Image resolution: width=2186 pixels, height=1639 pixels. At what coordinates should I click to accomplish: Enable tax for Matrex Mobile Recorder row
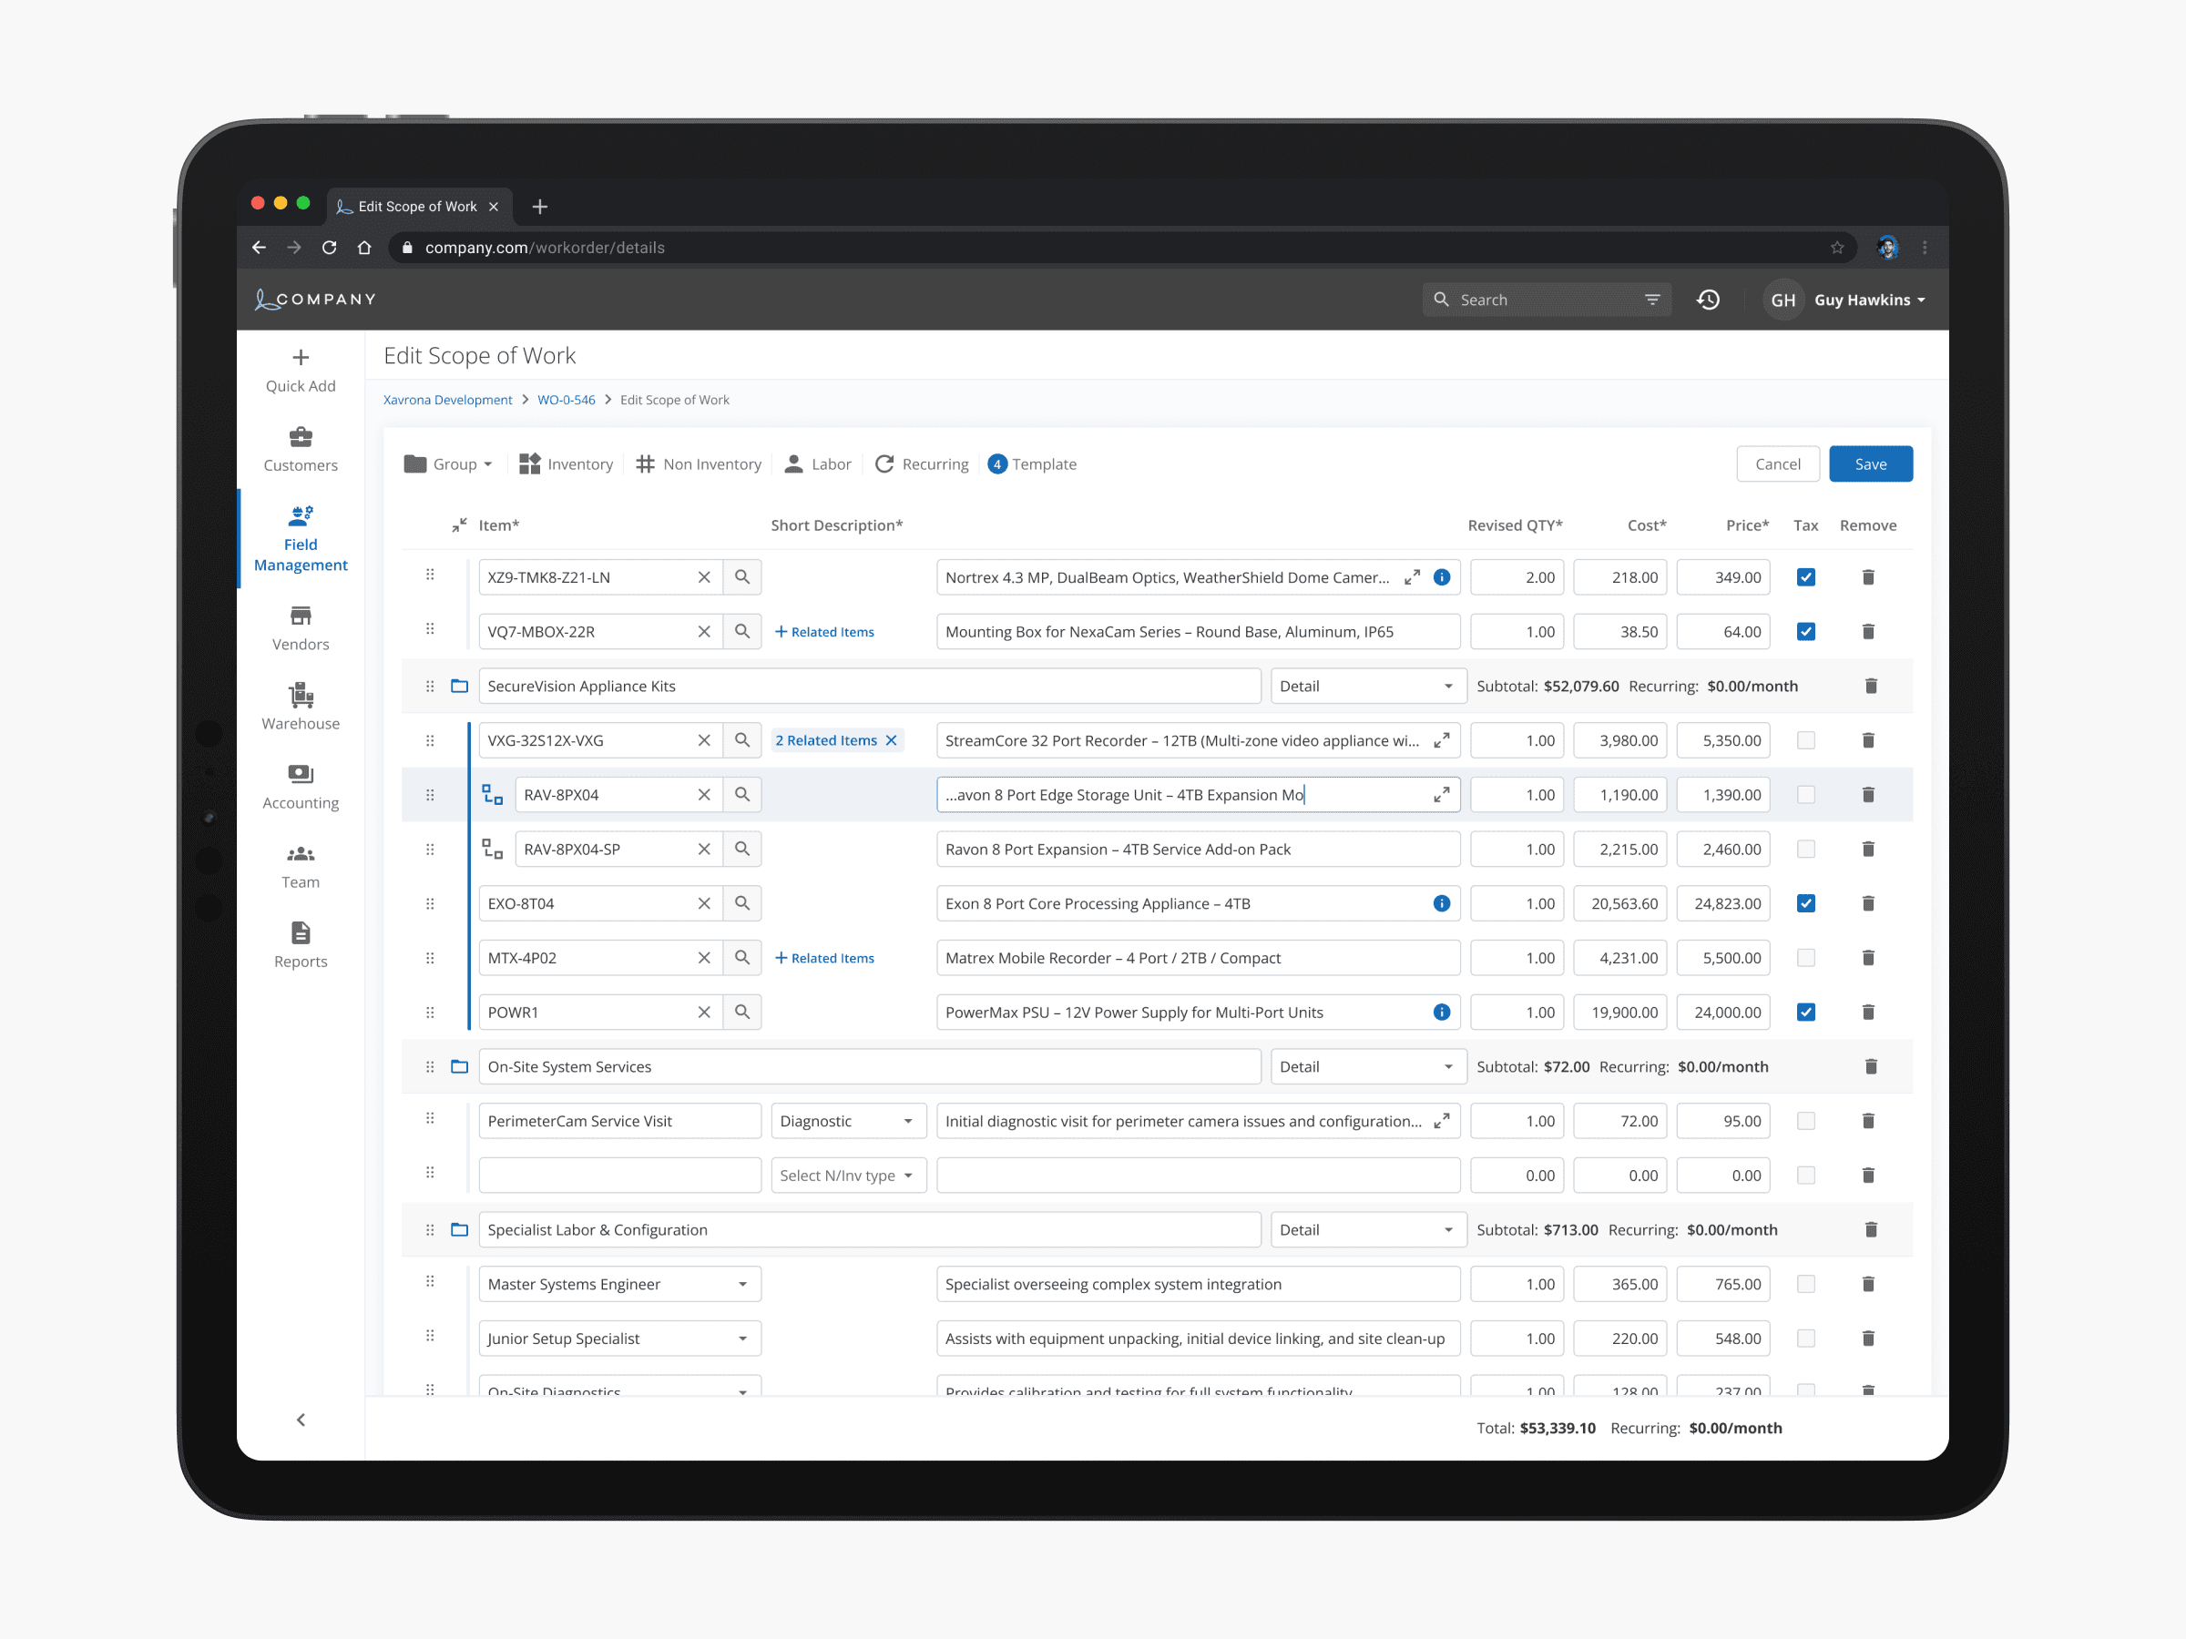pyautogui.click(x=1805, y=957)
